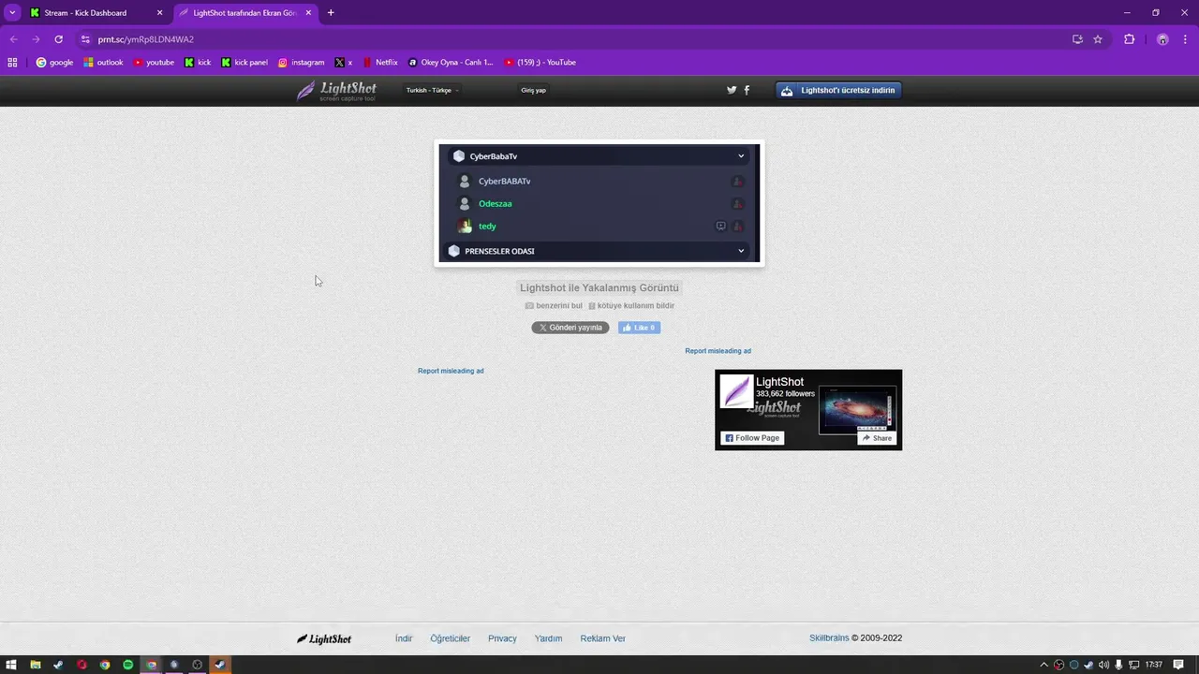Open footer Yardım link
The height and width of the screenshot is (674, 1199).
click(x=548, y=638)
